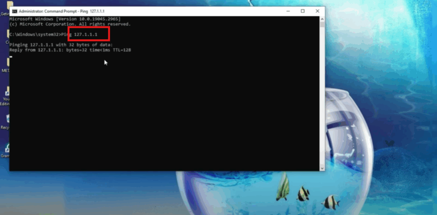Click the Microsoft Windows version line
This screenshot has height=215, width=437.
[65, 19]
